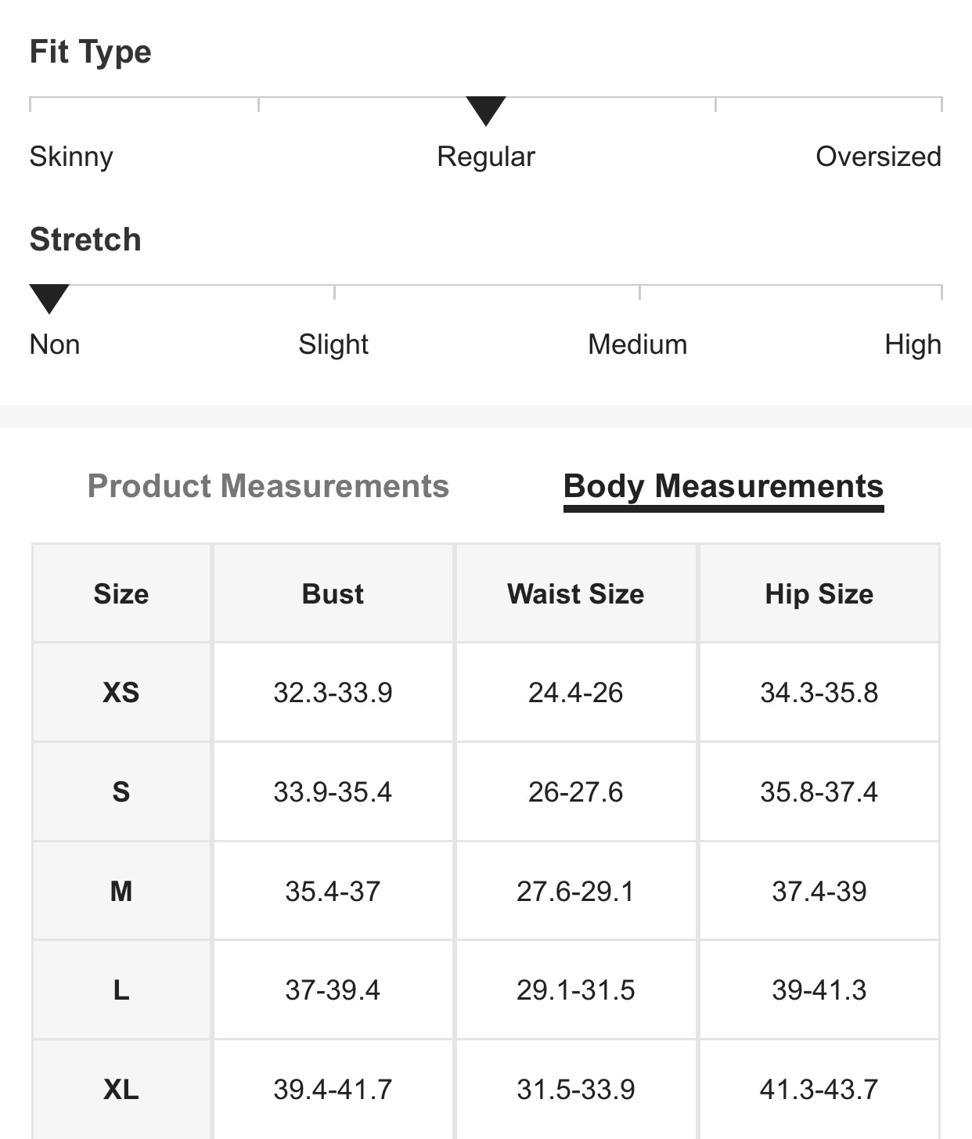Select the Body Measurements tab
The image size is (972, 1139).
coord(723,486)
